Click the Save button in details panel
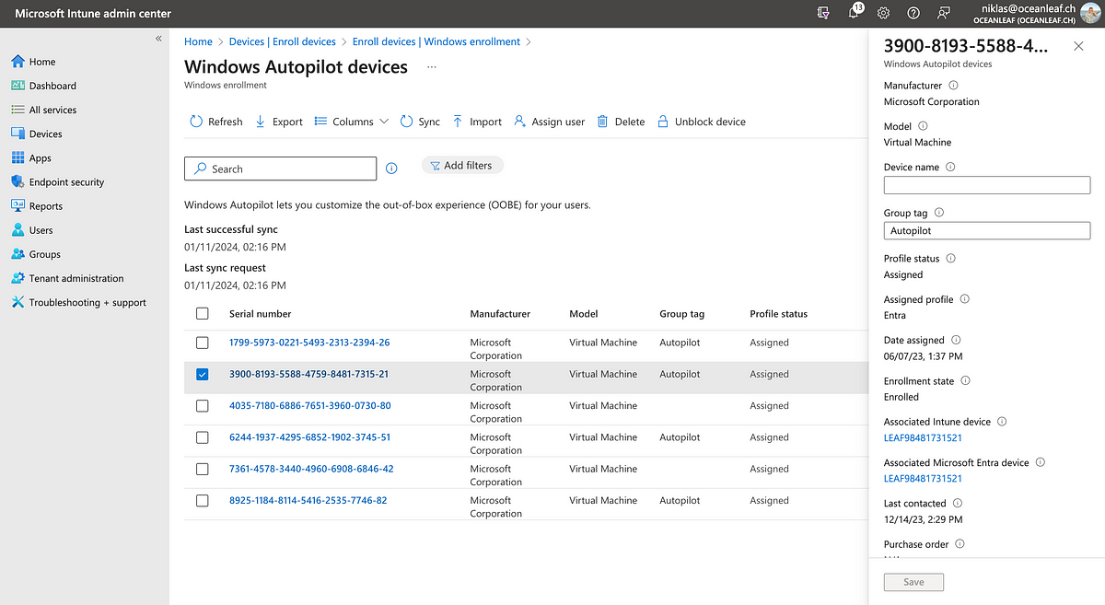The width and height of the screenshot is (1105, 605). point(913,582)
